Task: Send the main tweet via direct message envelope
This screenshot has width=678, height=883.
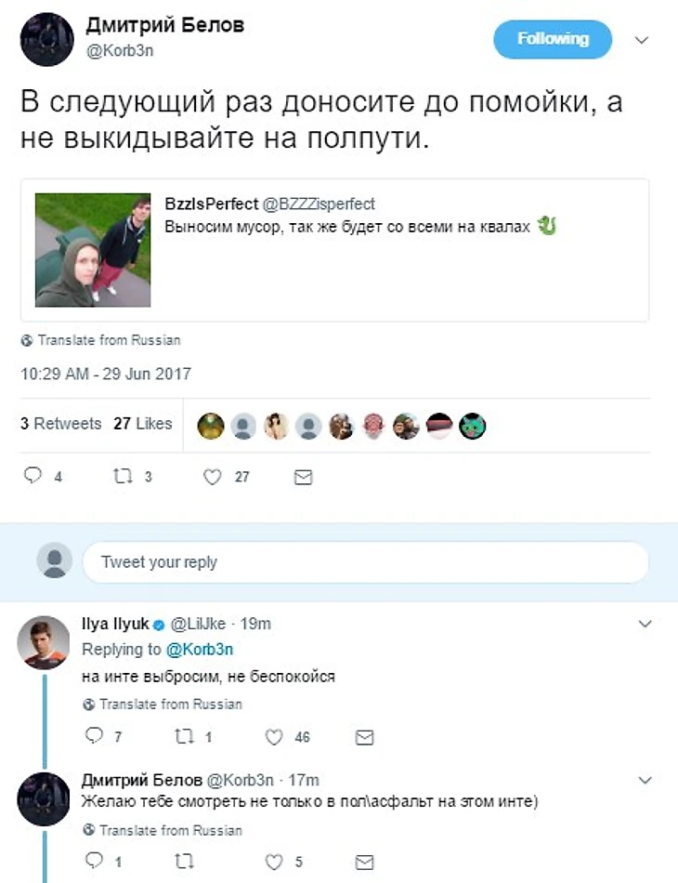Action: 303,477
